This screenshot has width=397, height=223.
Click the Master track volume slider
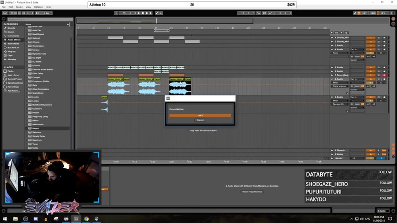(370, 158)
